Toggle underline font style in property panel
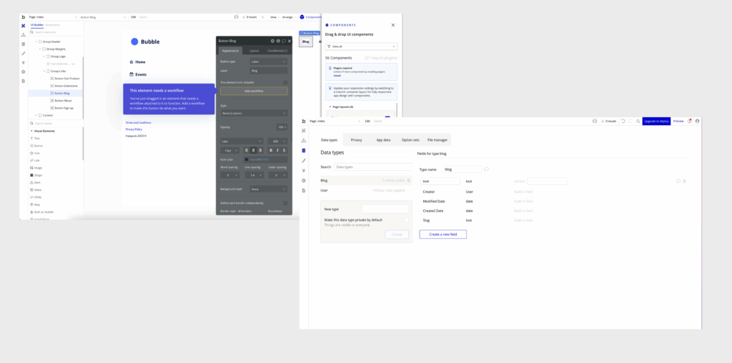The image size is (732, 363). [x=284, y=150]
